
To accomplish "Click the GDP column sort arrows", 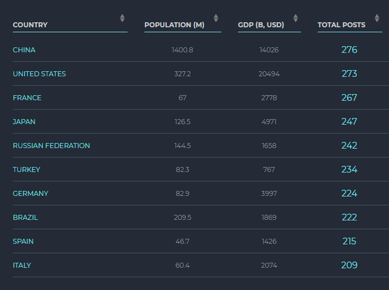I will [x=295, y=18].
